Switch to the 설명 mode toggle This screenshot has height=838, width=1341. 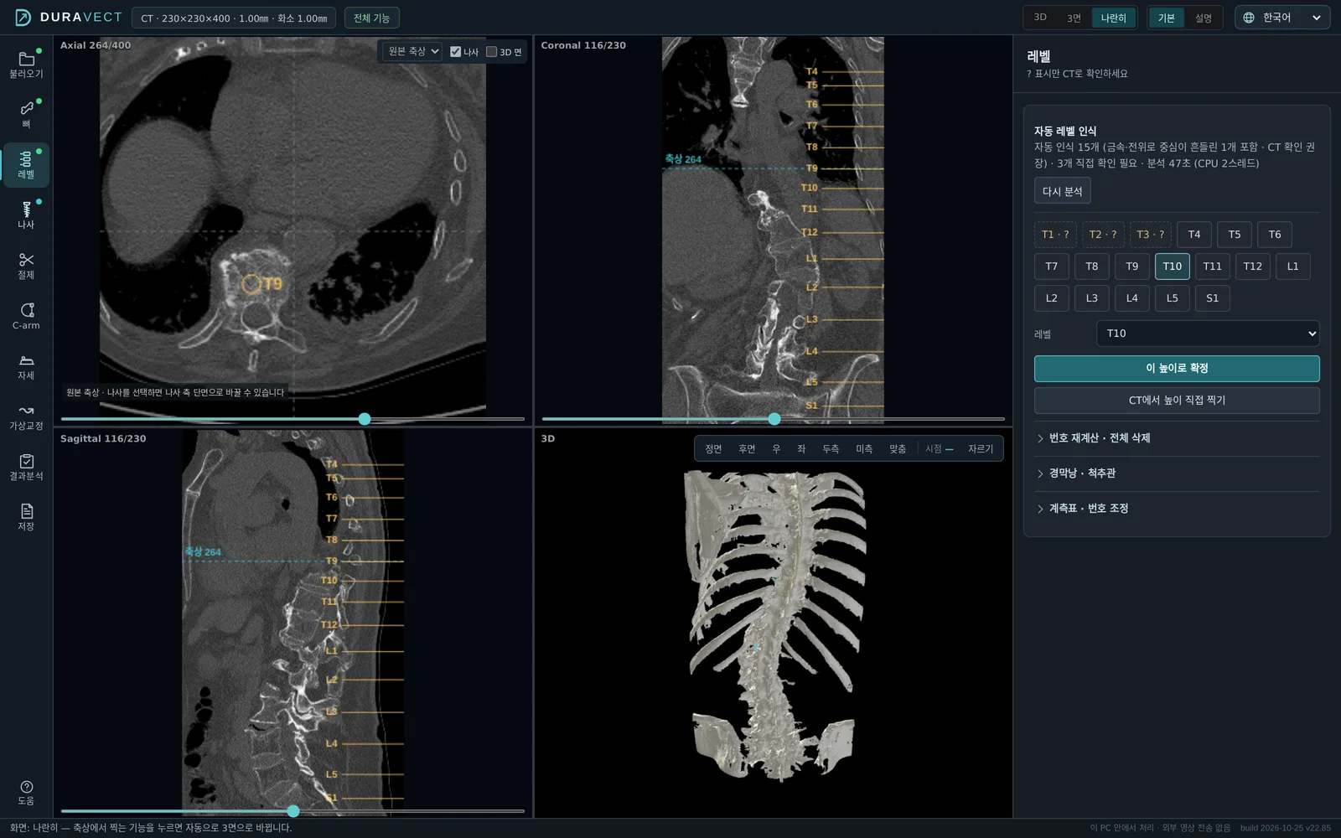point(1203,18)
